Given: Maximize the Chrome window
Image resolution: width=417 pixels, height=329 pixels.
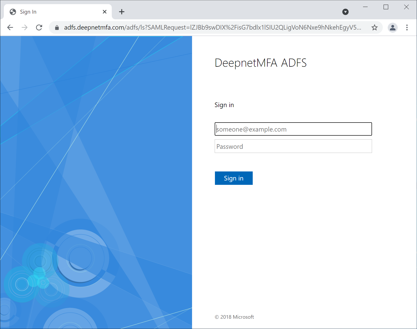Looking at the screenshot, I should pyautogui.click(x=386, y=7).
